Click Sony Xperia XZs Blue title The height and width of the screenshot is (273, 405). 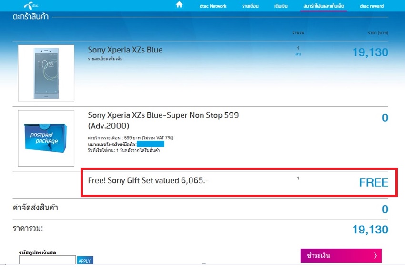tap(125, 50)
